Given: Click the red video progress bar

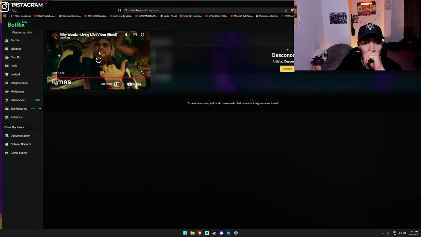Looking at the screenshot, I should pyautogui.click(x=98, y=78).
